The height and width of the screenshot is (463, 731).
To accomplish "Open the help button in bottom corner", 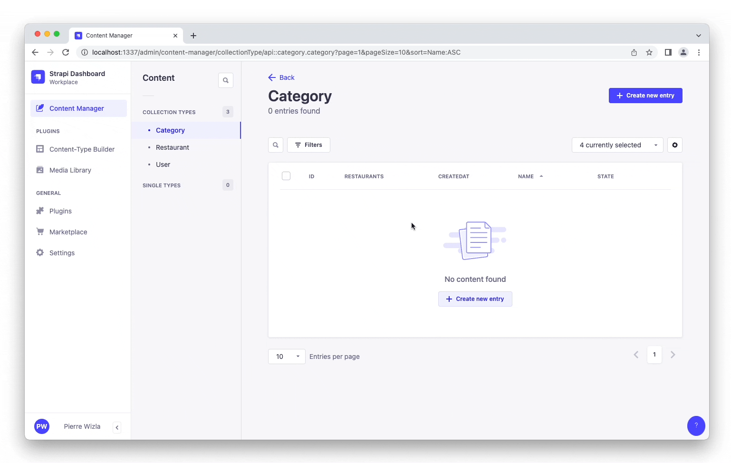I will [x=696, y=426].
